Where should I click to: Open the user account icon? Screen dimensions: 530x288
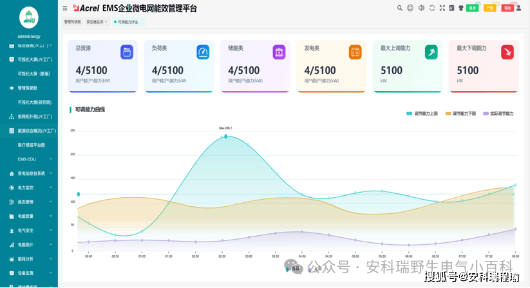pyautogui.click(x=518, y=8)
